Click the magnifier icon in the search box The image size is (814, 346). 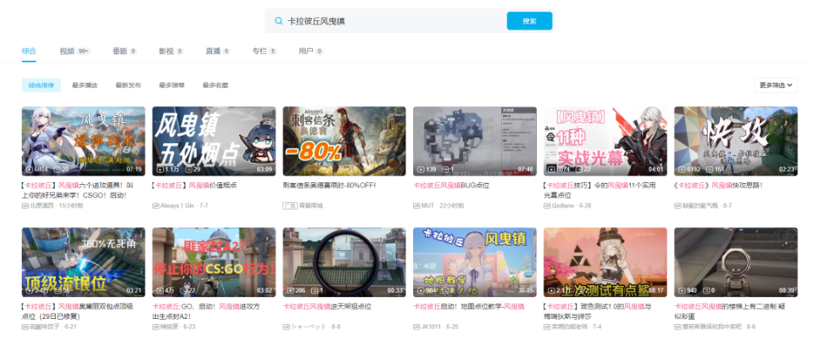(x=279, y=21)
